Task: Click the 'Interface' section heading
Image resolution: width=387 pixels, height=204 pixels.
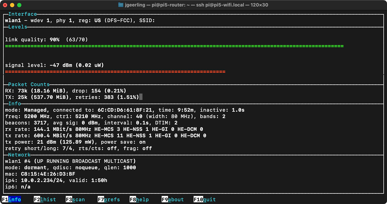Action: (x=22, y=14)
